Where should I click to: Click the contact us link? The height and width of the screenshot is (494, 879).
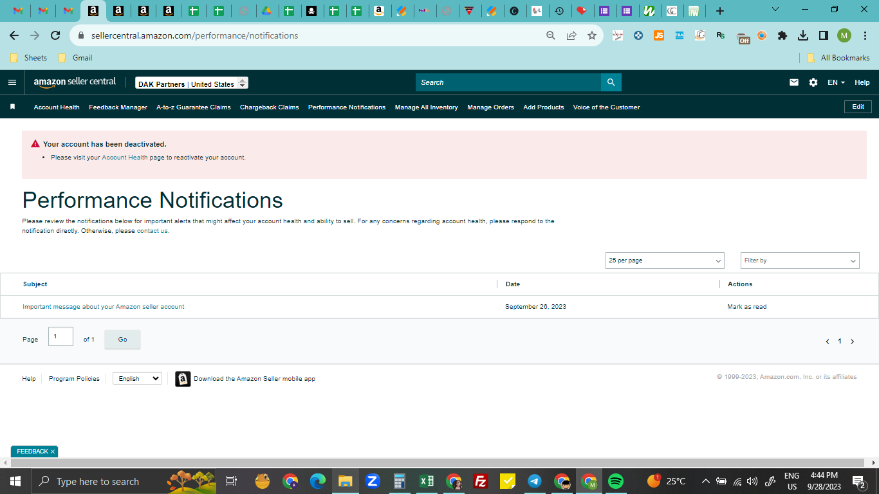click(152, 231)
